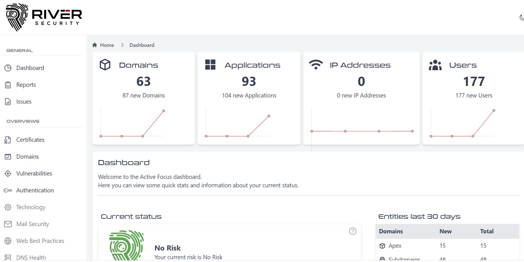Click the IP Addresses wifi icon
Image resolution: width=524 pixels, height=262 pixels.
[316, 65]
